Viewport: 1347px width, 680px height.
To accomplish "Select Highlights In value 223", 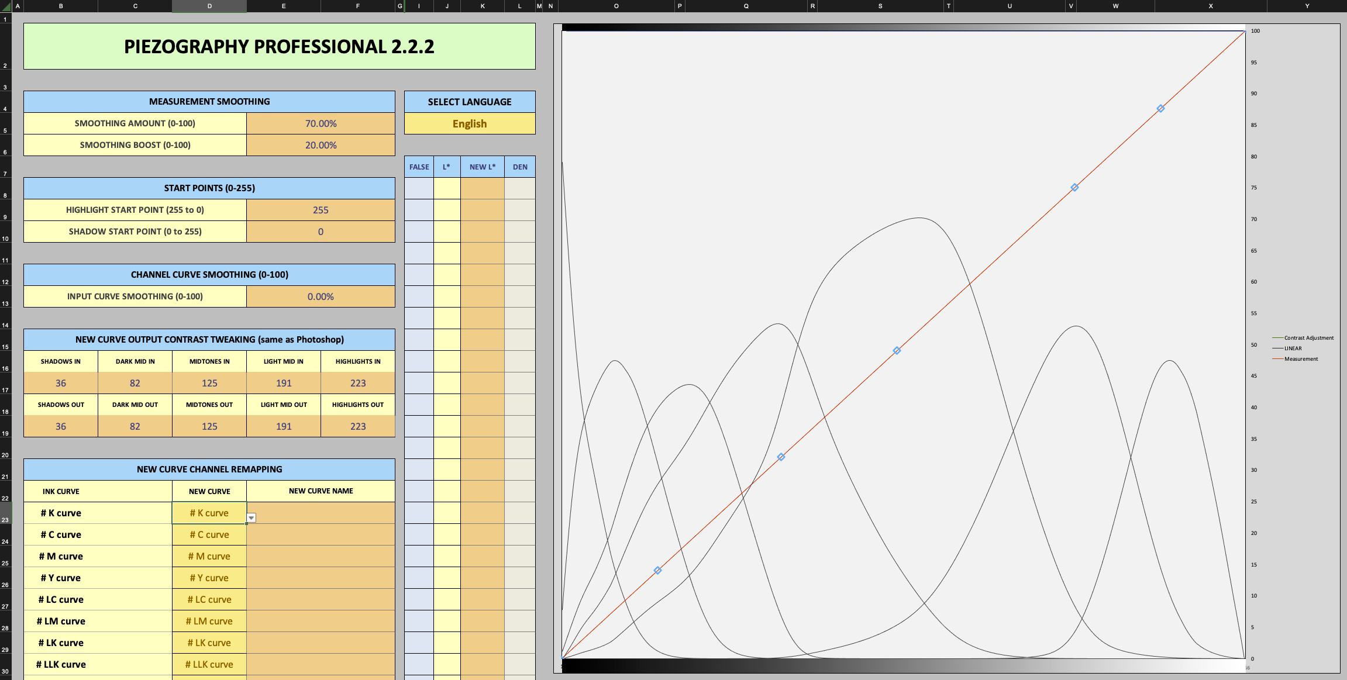I will pos(358,383).
